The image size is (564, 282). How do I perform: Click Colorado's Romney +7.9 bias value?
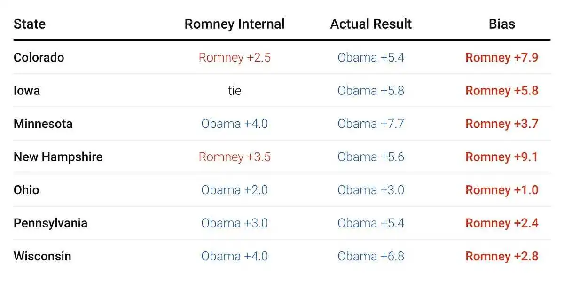501,57
